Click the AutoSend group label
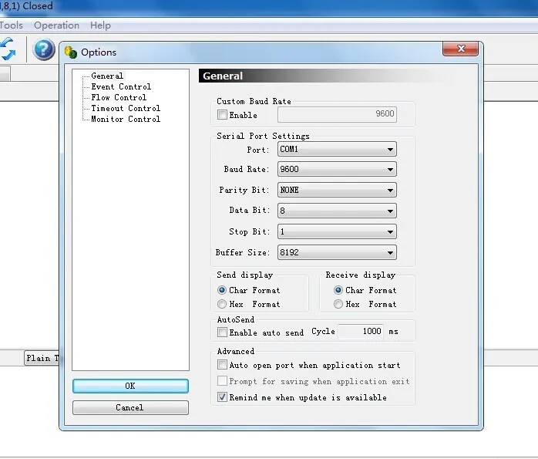Screen dimensions: 538x459 (x=236, y=319)
